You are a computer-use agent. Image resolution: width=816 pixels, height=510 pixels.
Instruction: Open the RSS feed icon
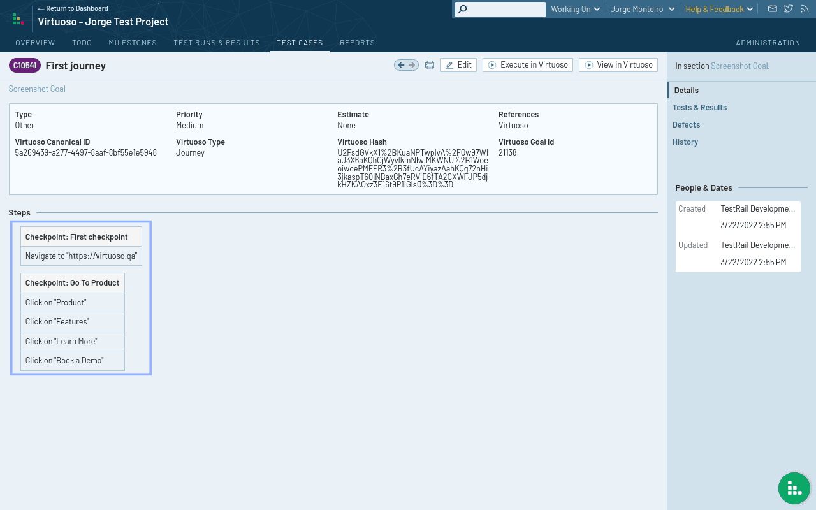coord(804,9)
